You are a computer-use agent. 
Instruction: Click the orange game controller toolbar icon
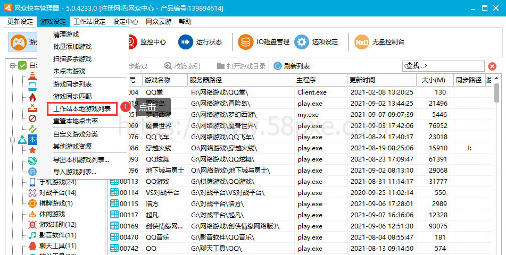click(19, 42)
